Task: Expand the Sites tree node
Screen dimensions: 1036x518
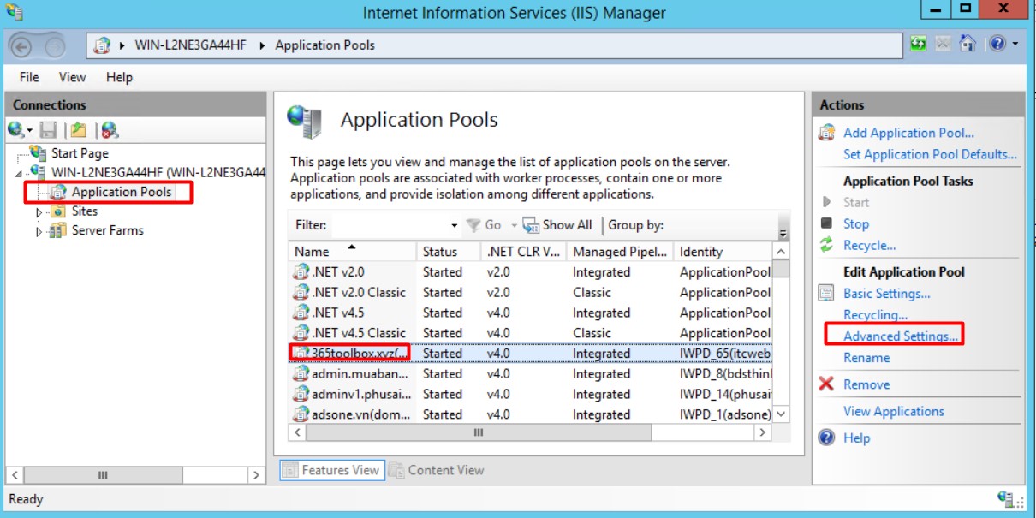Action: pyautogui.click(x=39, y=211)
